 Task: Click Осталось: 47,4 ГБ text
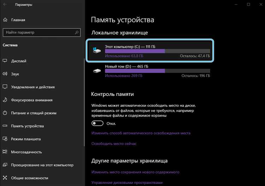tap(195, 56)
